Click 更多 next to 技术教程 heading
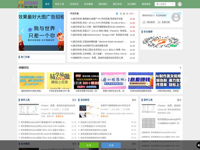 pos(74,144)
